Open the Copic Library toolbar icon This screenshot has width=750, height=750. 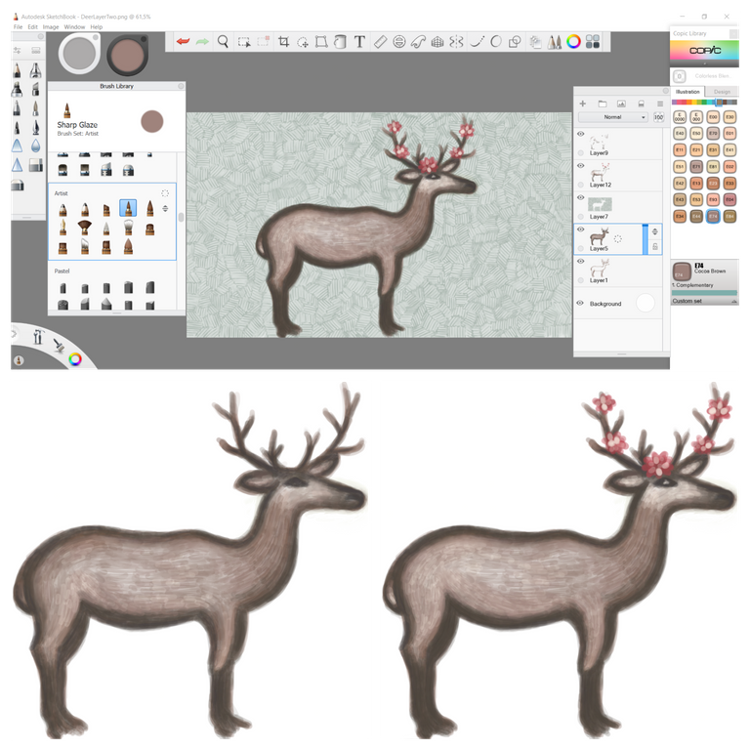[x=593, y=42]
